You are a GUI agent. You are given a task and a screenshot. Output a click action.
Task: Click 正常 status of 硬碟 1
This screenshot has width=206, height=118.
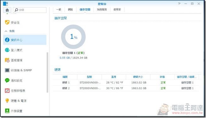163,83
